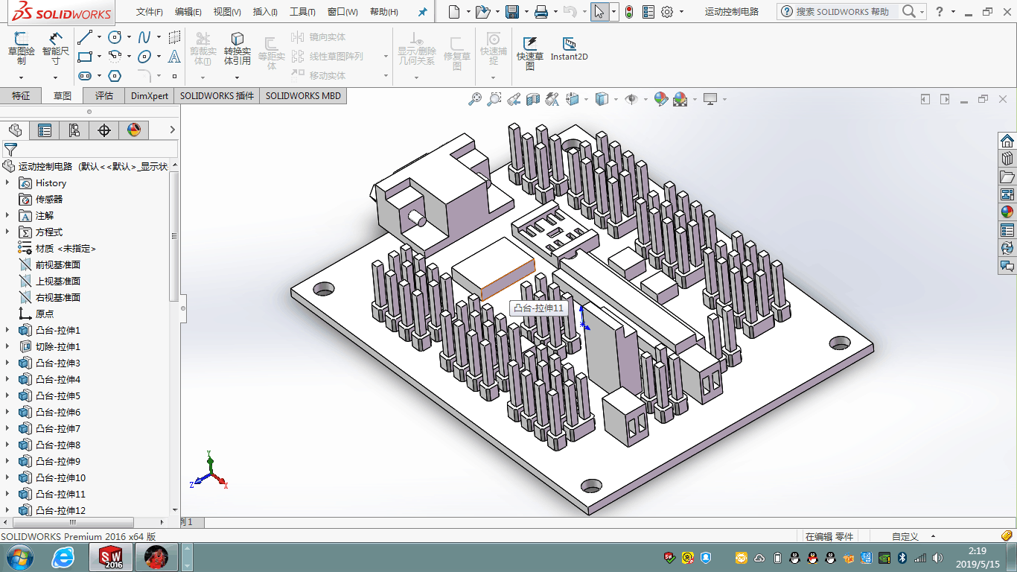Select 上视基准面 in the feature tree
The image size is (1017, 572).
point(57,281)
